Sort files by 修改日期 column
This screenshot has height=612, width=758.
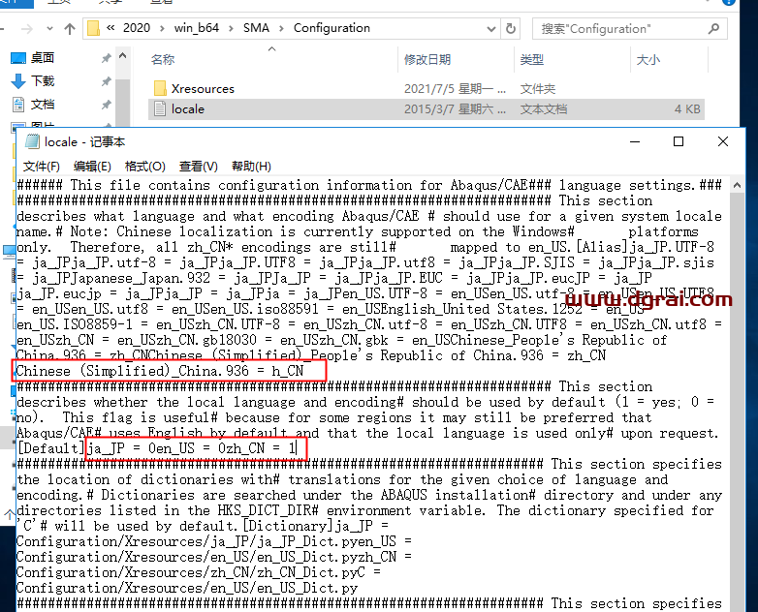tap(426, 60)
